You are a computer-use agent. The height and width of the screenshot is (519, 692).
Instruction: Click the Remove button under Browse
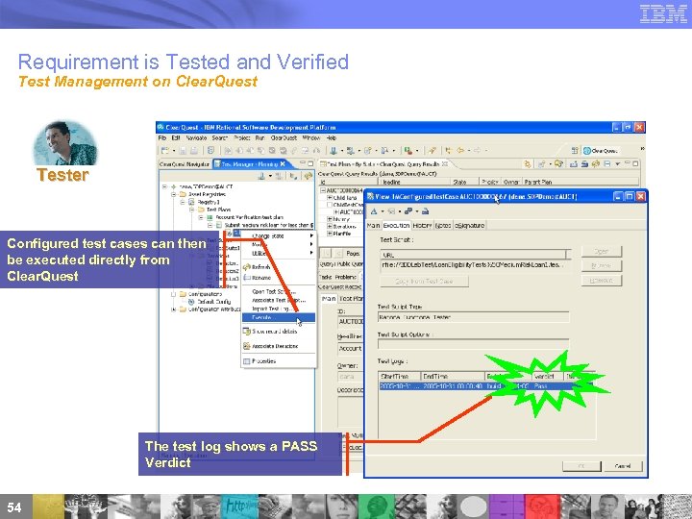(602, 281)
